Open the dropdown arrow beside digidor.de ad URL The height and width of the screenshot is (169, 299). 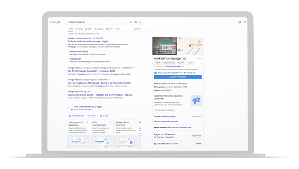click(104, 38)
